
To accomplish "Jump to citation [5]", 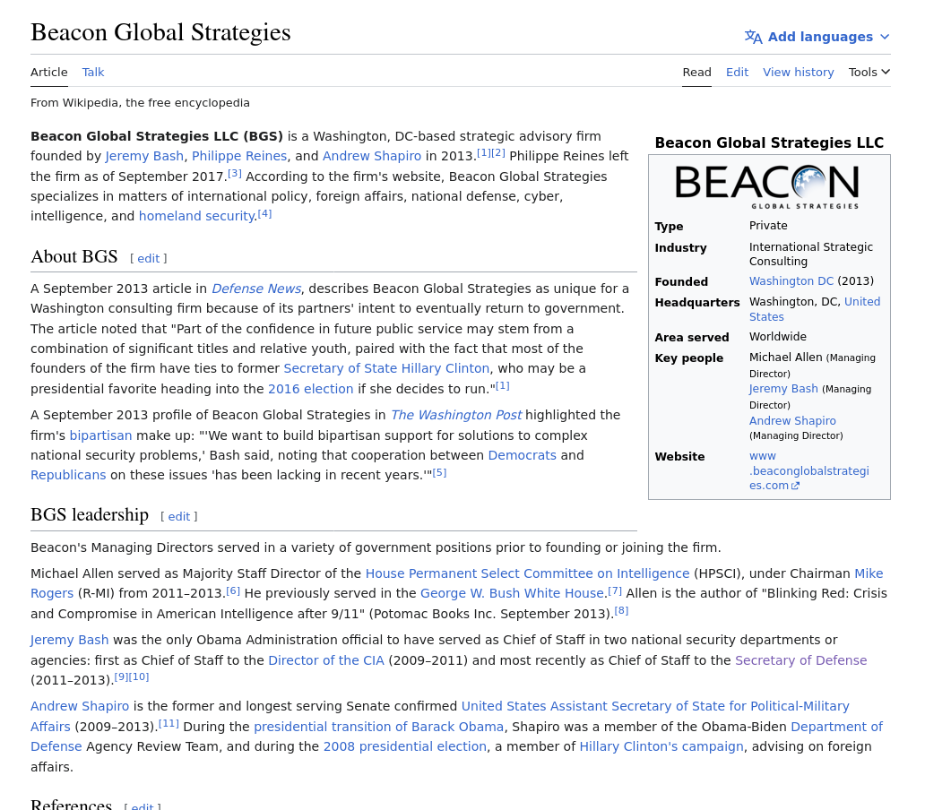I will [x=439, y=473].
